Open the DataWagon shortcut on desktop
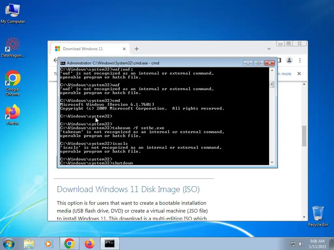Viewport: 334px width, 250px height. pyautogui.click(x=13, y=47)
